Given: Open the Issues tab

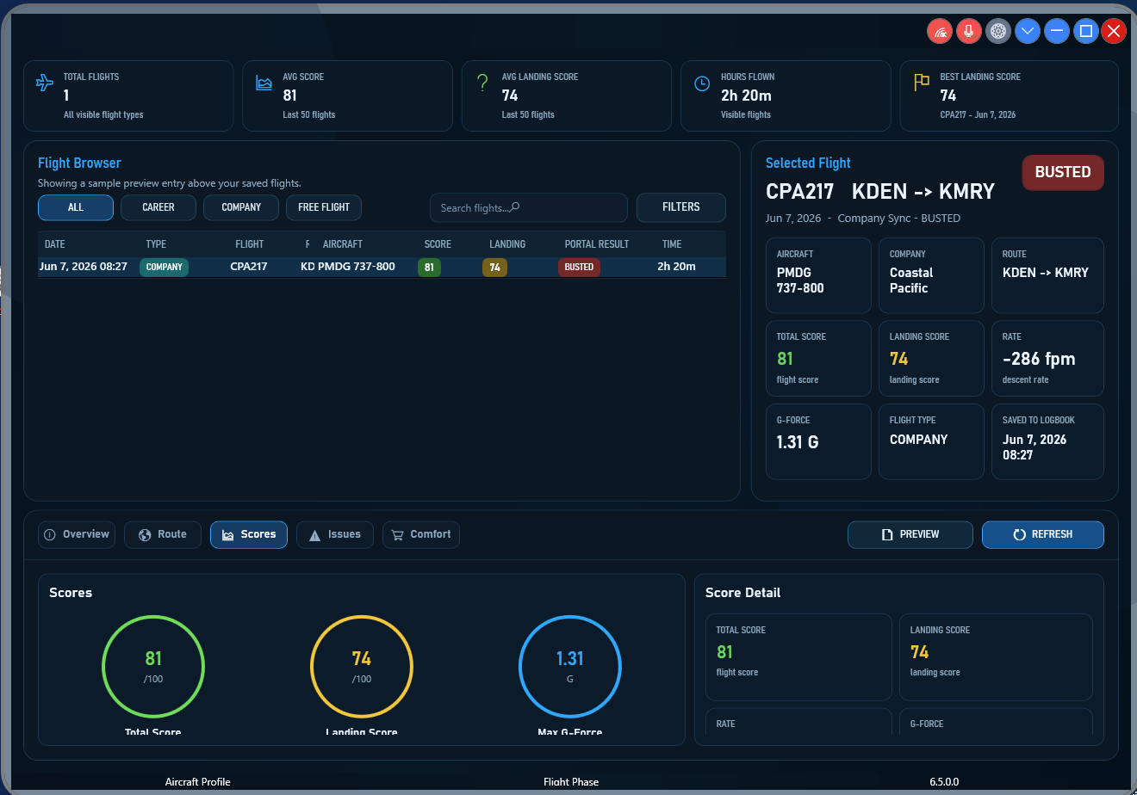Looking at the screenshot, I should [335, 534].
